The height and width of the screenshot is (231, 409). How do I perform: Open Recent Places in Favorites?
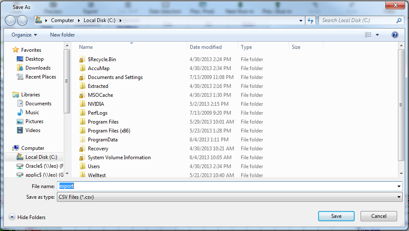click(40, 77)
